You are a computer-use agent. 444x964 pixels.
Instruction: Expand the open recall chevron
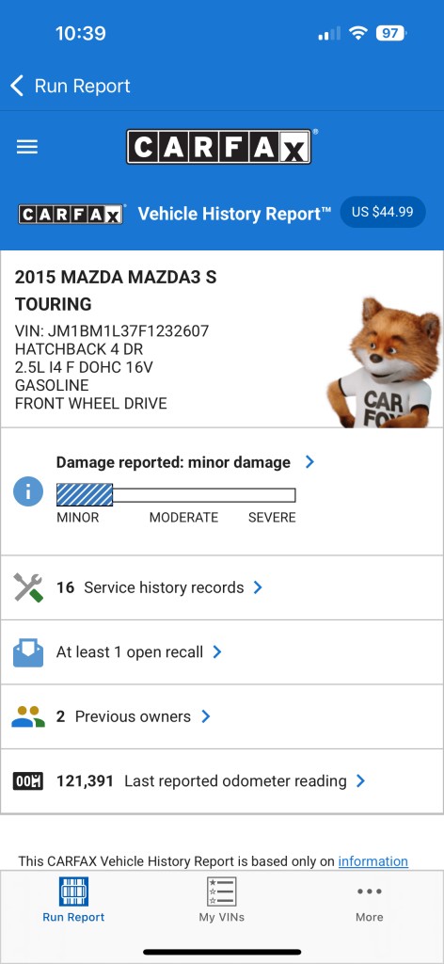[x=216, y=652]
